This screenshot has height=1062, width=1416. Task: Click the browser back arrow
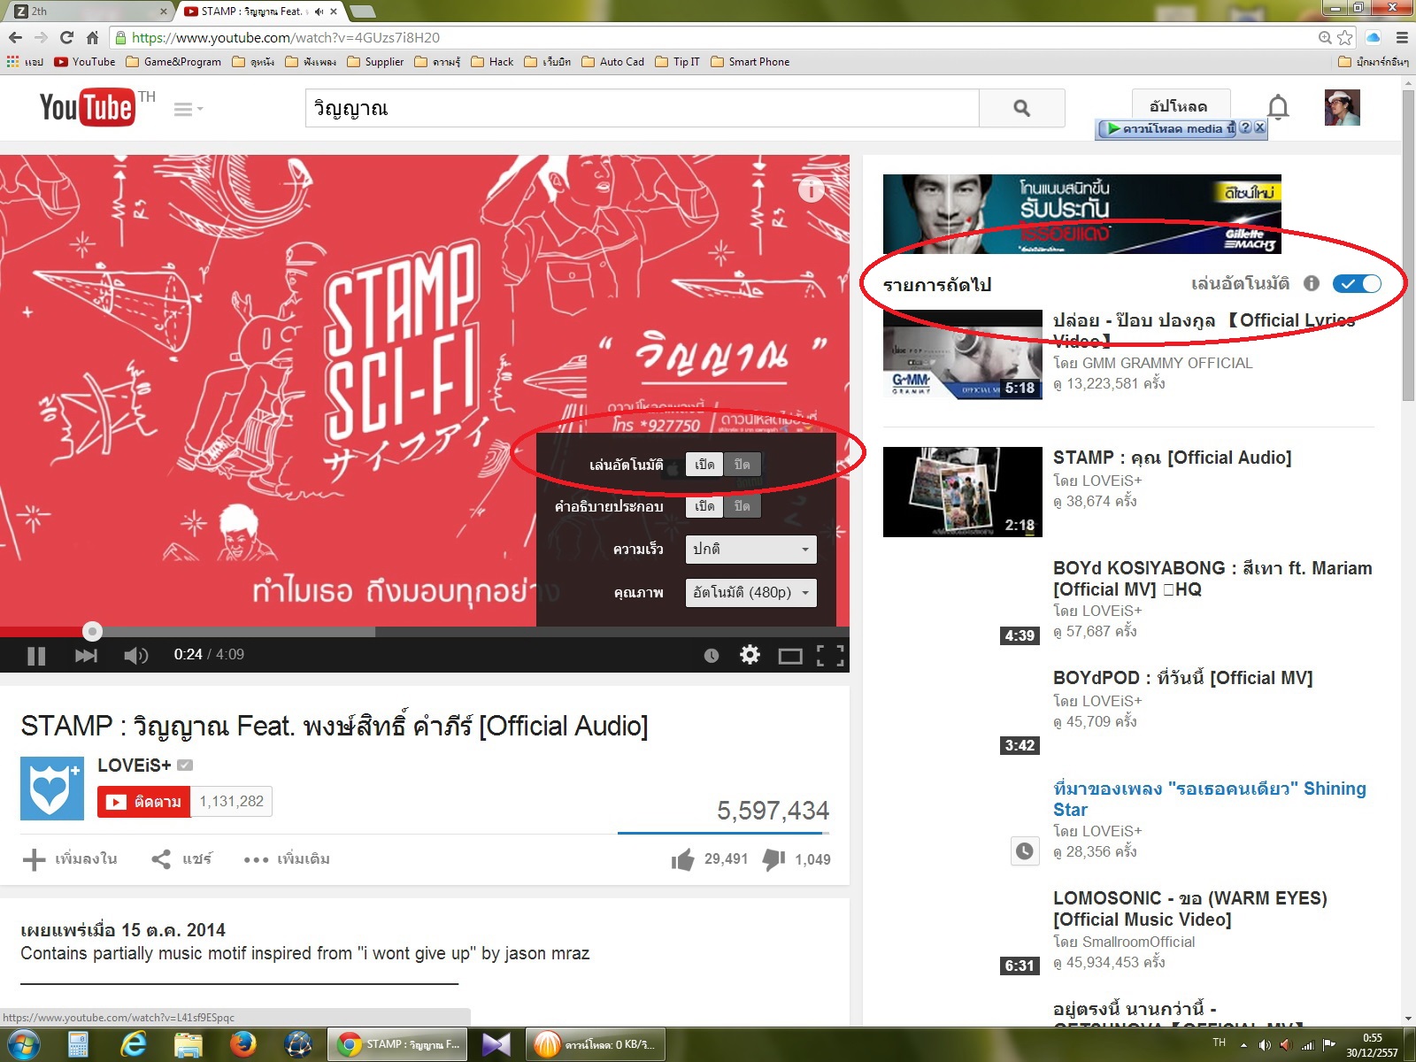(x=15, y=37)
